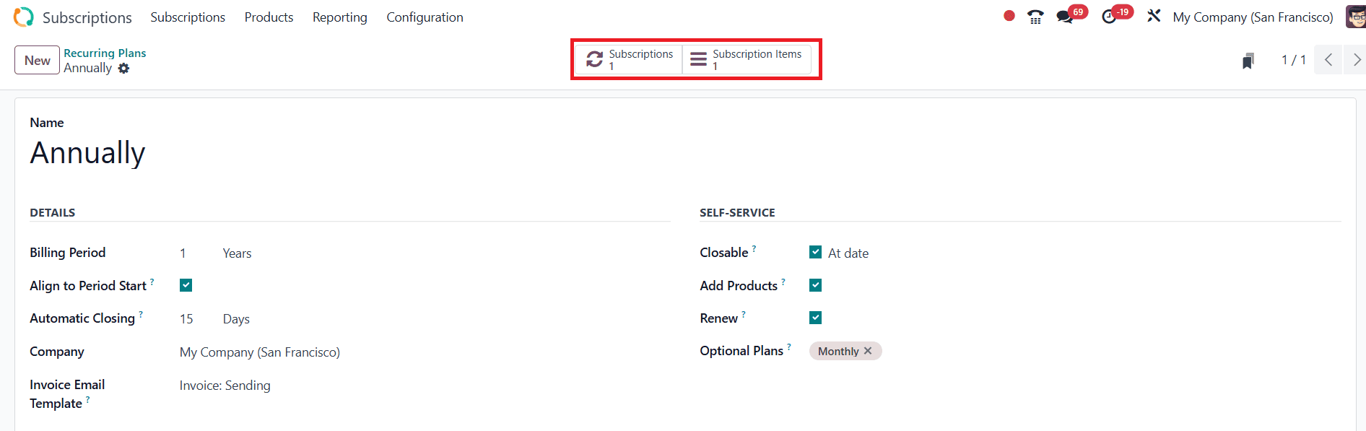1366x431 pixels.
Task: Click the New button
Action: [37, 60]
